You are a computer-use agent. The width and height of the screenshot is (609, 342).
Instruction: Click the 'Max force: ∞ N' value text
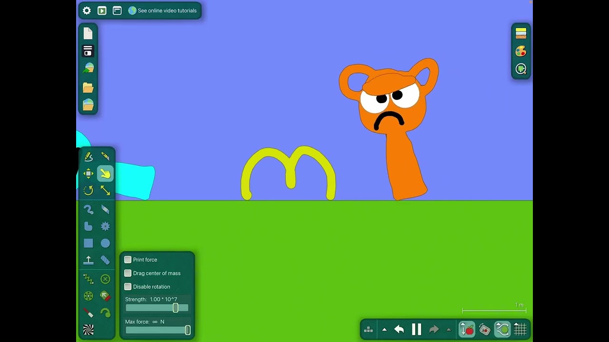[145, 322]
